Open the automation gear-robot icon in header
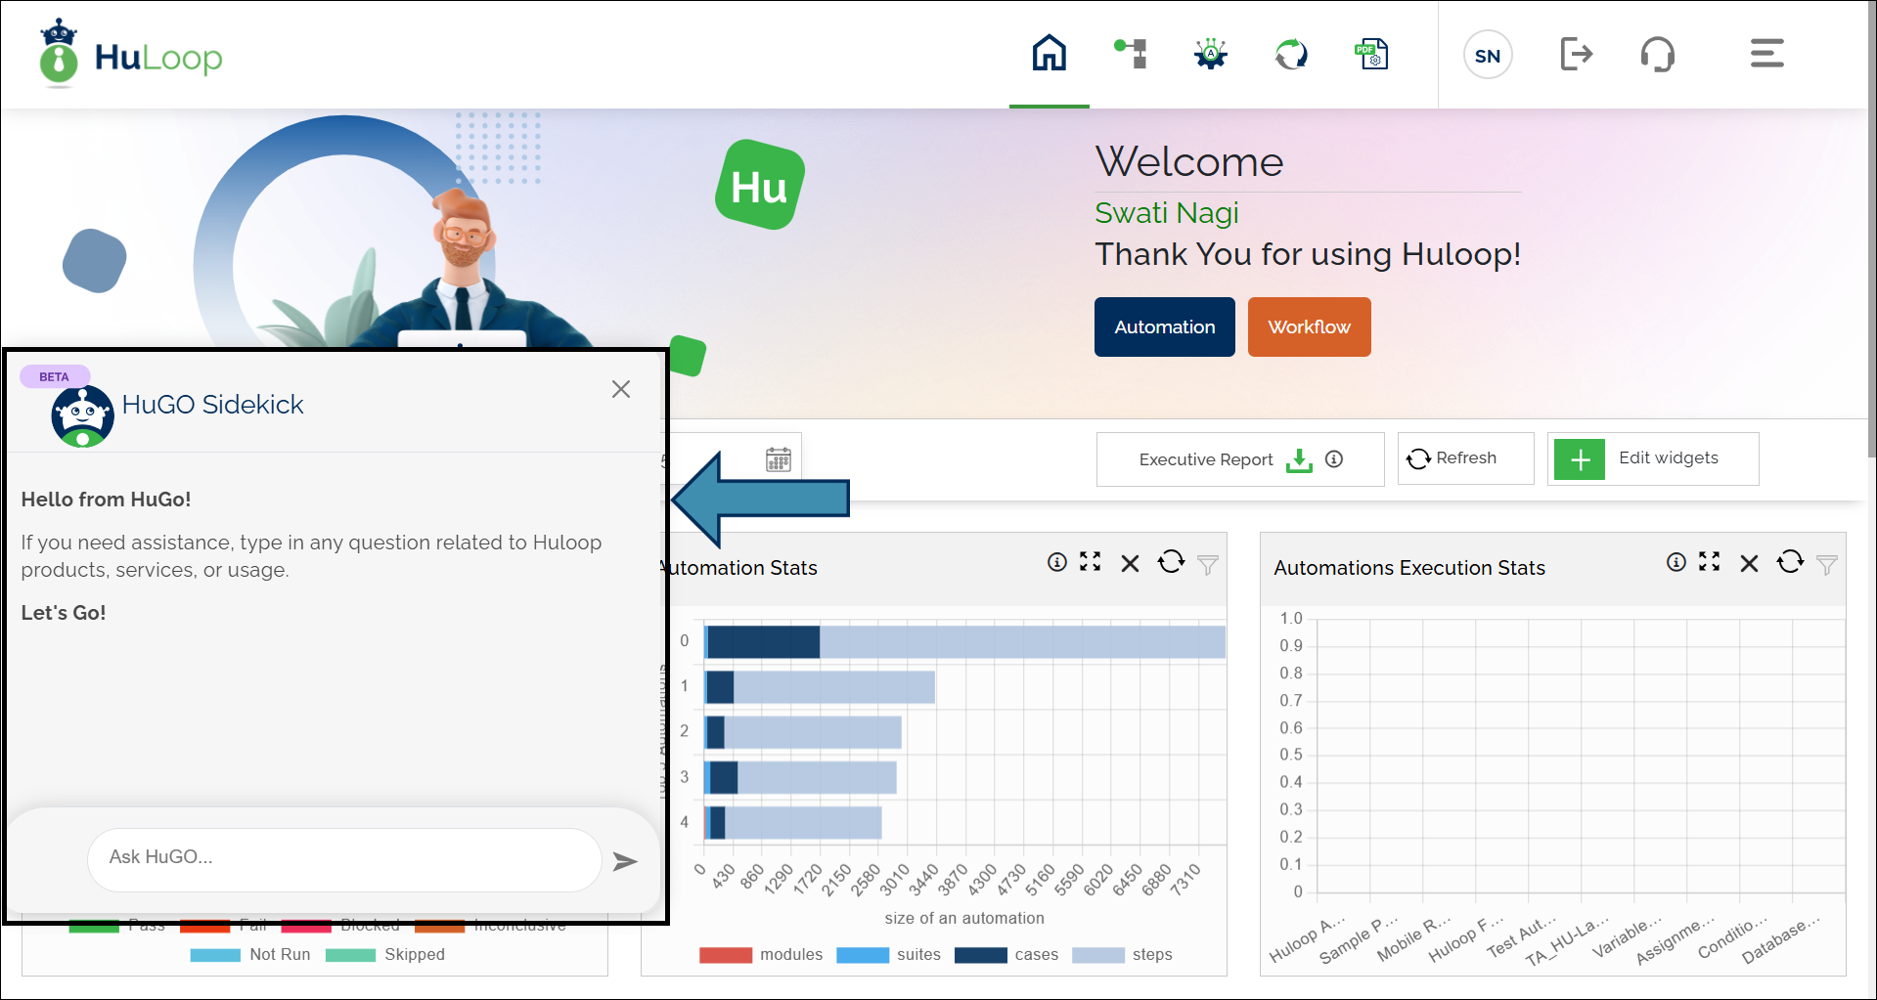Image resolution: width=1877 pixels, height=1000 pixels. [1211, 54]
